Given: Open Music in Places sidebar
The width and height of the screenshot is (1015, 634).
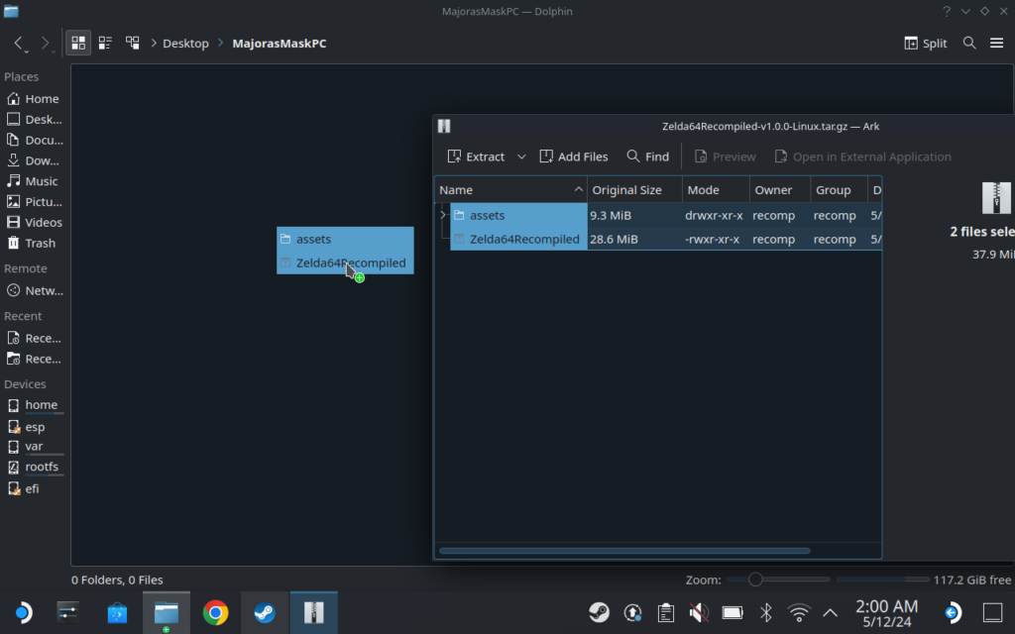Looking at the screenshot, I should coord(34,182).
